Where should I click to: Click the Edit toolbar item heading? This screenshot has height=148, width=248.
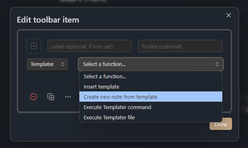point(48,20)
